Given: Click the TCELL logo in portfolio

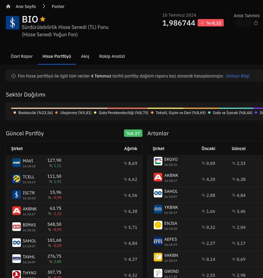Looking at the screenshot, I should pos(17,179).
